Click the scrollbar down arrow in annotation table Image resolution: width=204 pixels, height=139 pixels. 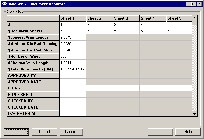pyautogui.click(x=195, y=114)
